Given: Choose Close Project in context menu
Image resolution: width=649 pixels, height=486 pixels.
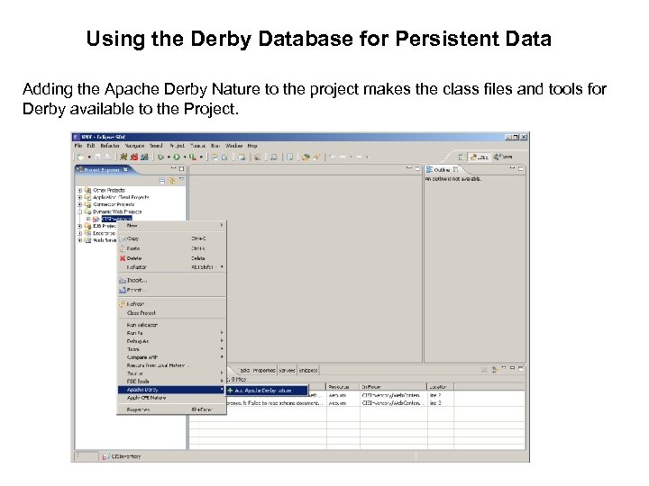Looking at the screenshot, I should [x=172, y=313].
